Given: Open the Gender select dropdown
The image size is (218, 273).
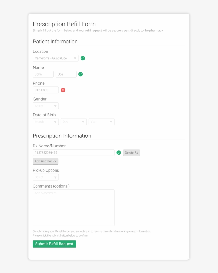Looking at the screenshot, I should (46, 106).
